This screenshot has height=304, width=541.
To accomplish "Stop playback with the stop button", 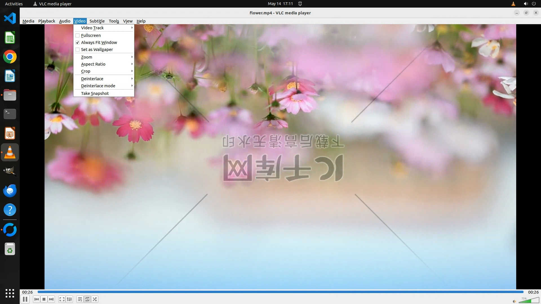I will click(44, 299).
